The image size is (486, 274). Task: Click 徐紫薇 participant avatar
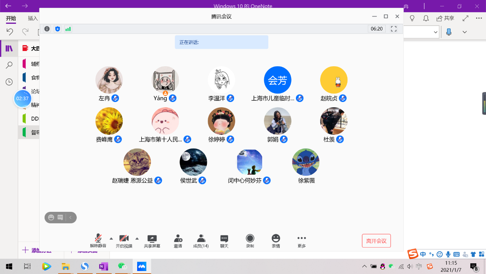pyautogui.click(x=306, y=162)
